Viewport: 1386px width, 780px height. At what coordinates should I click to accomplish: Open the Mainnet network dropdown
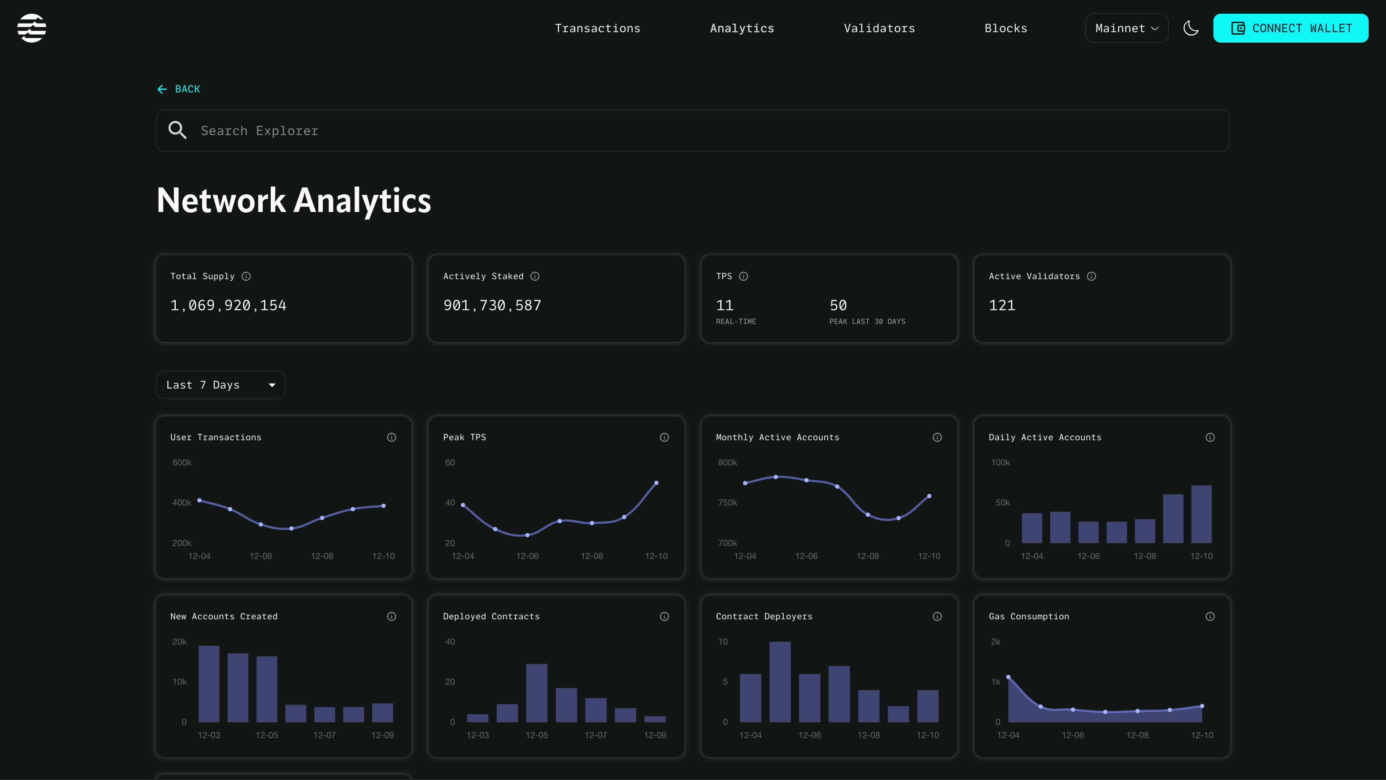tap(1126, 28)
